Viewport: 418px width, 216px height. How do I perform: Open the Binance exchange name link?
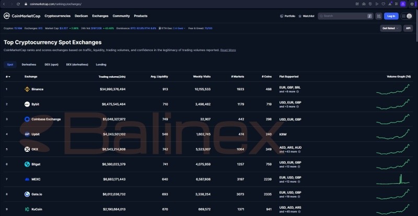37,89
